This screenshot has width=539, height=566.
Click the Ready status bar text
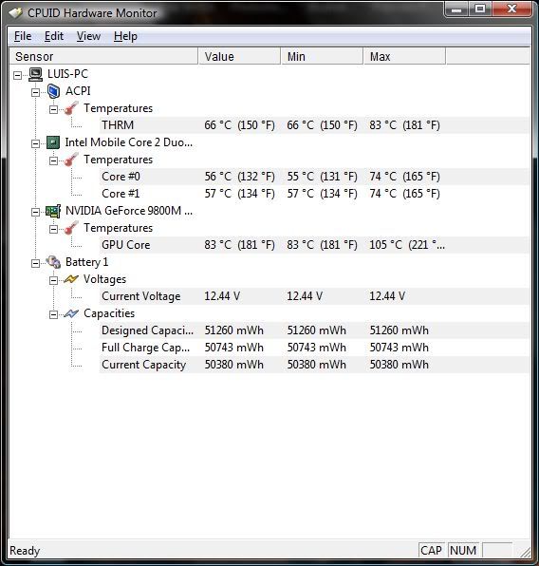tap(25, 551)
